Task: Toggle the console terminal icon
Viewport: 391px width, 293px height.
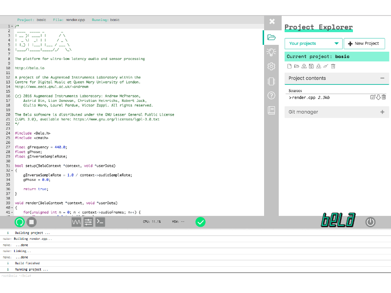Action: (100, 222)
